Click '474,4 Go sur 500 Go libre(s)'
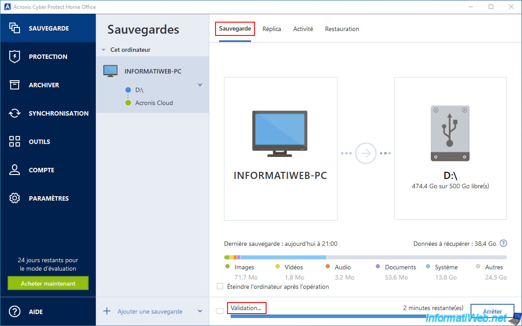The width and height of the screenshot is (522, 326). click(451, 186)
